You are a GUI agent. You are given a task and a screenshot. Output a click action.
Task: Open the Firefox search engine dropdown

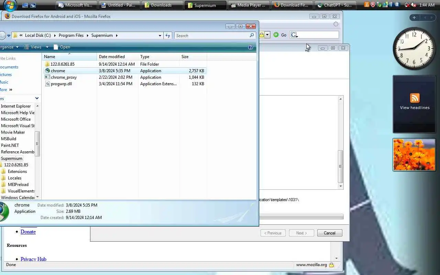click(294, 35)
